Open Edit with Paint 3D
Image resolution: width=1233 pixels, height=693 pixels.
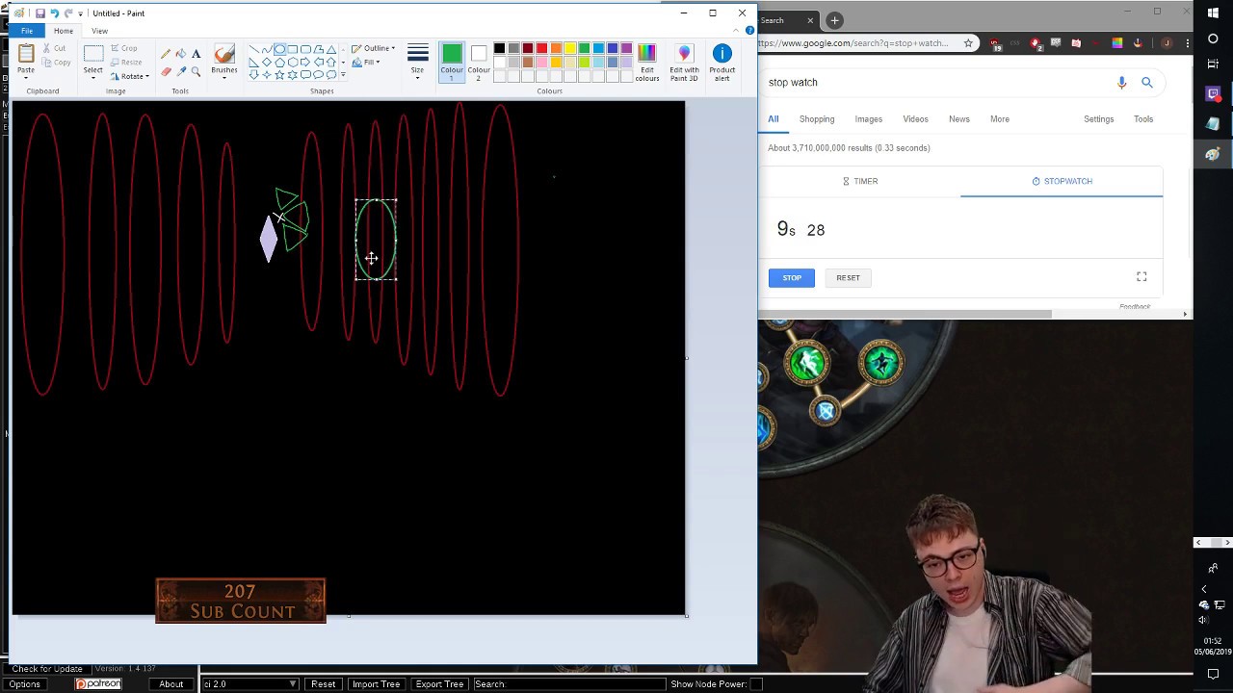[684, 62]
